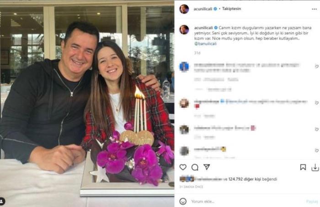Like the third comment's heart
The image size is (320, 207).
point(317,129)
